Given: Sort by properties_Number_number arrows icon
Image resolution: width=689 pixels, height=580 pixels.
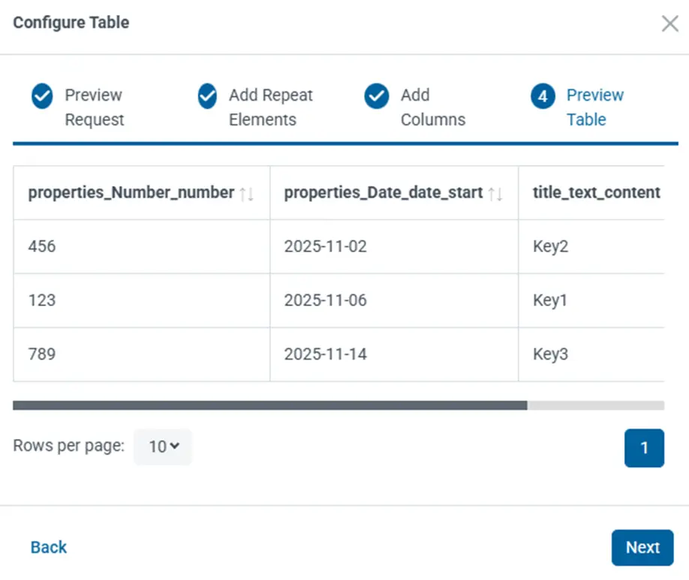Looking at the screenshot, I should (246, 194).
